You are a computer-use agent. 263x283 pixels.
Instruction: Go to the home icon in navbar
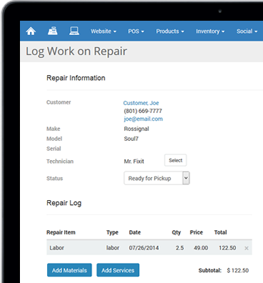[31, 31]
